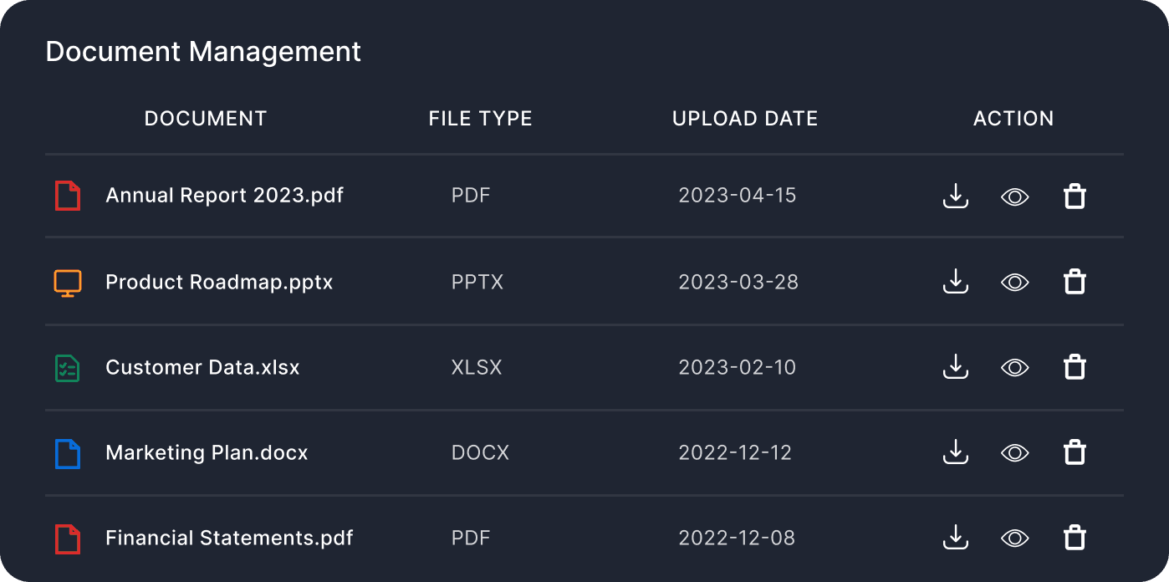Screen dimensions: 1169x582
Task: Preview Annual Report 2023.pdf with eye icon
Action: pos(1014,197)
